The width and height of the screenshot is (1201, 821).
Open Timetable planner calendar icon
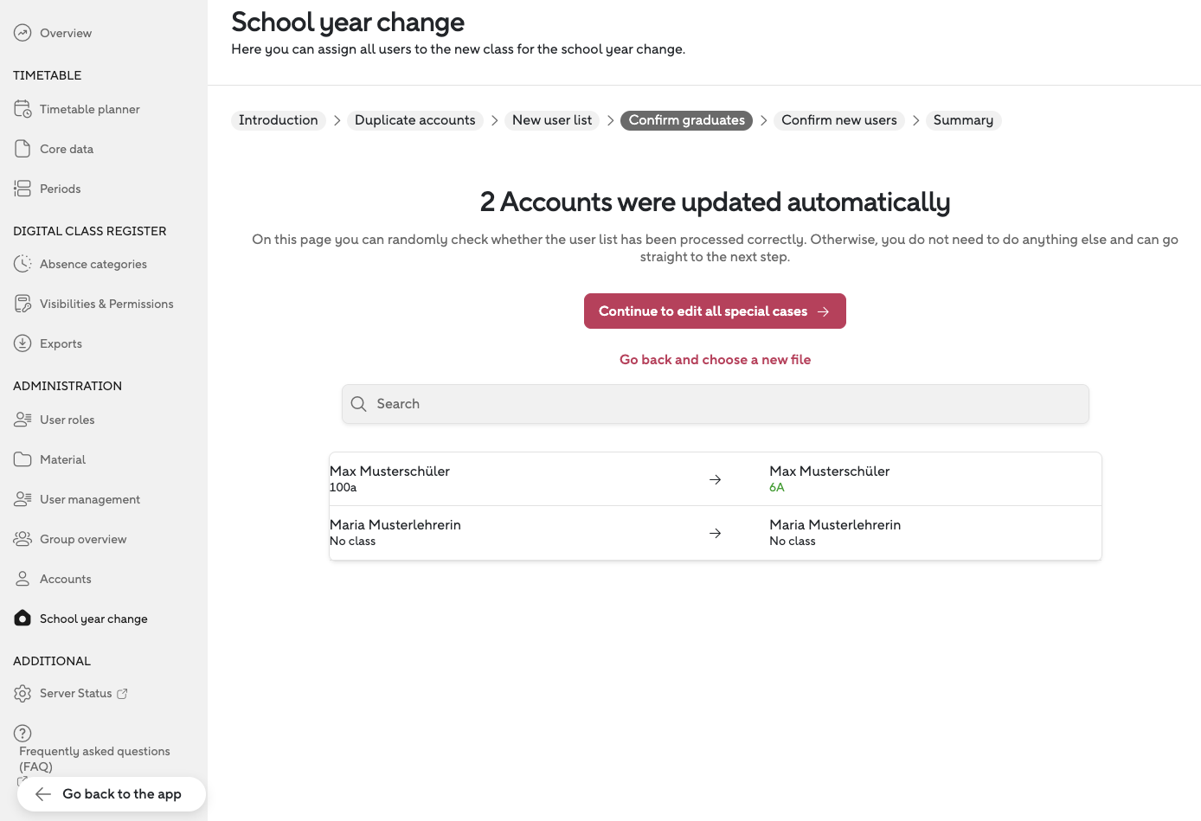pyautogui.click(x=22, y=109)
